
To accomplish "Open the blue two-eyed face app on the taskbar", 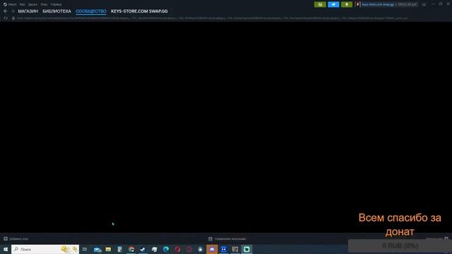I will (223, 249).
